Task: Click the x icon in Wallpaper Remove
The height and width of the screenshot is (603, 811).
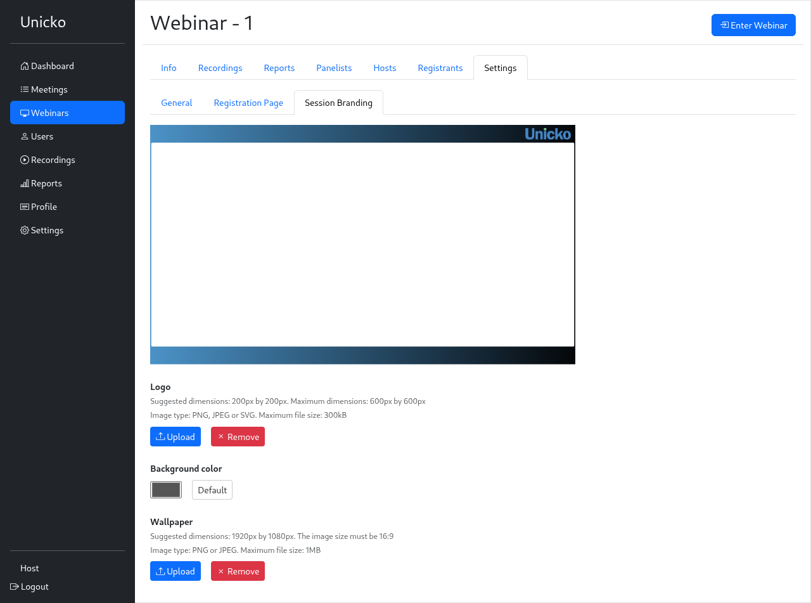Action: click(x=221, y=571)
